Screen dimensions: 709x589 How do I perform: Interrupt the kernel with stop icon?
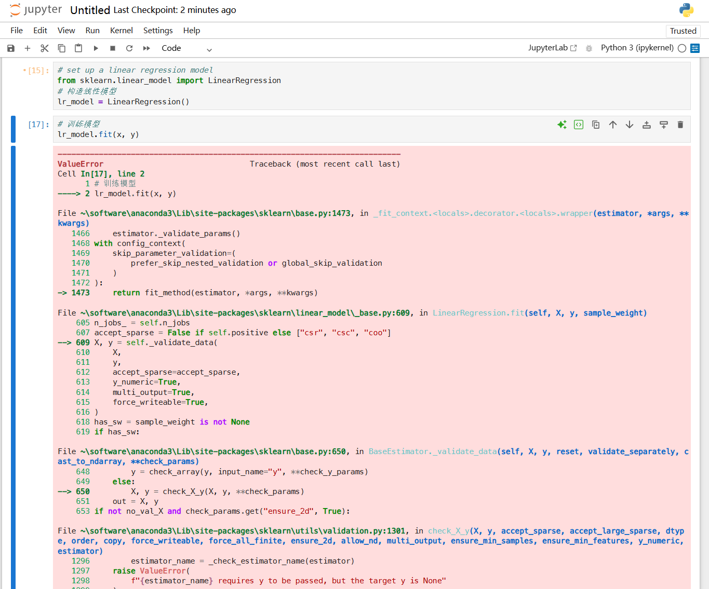(113, 48)
